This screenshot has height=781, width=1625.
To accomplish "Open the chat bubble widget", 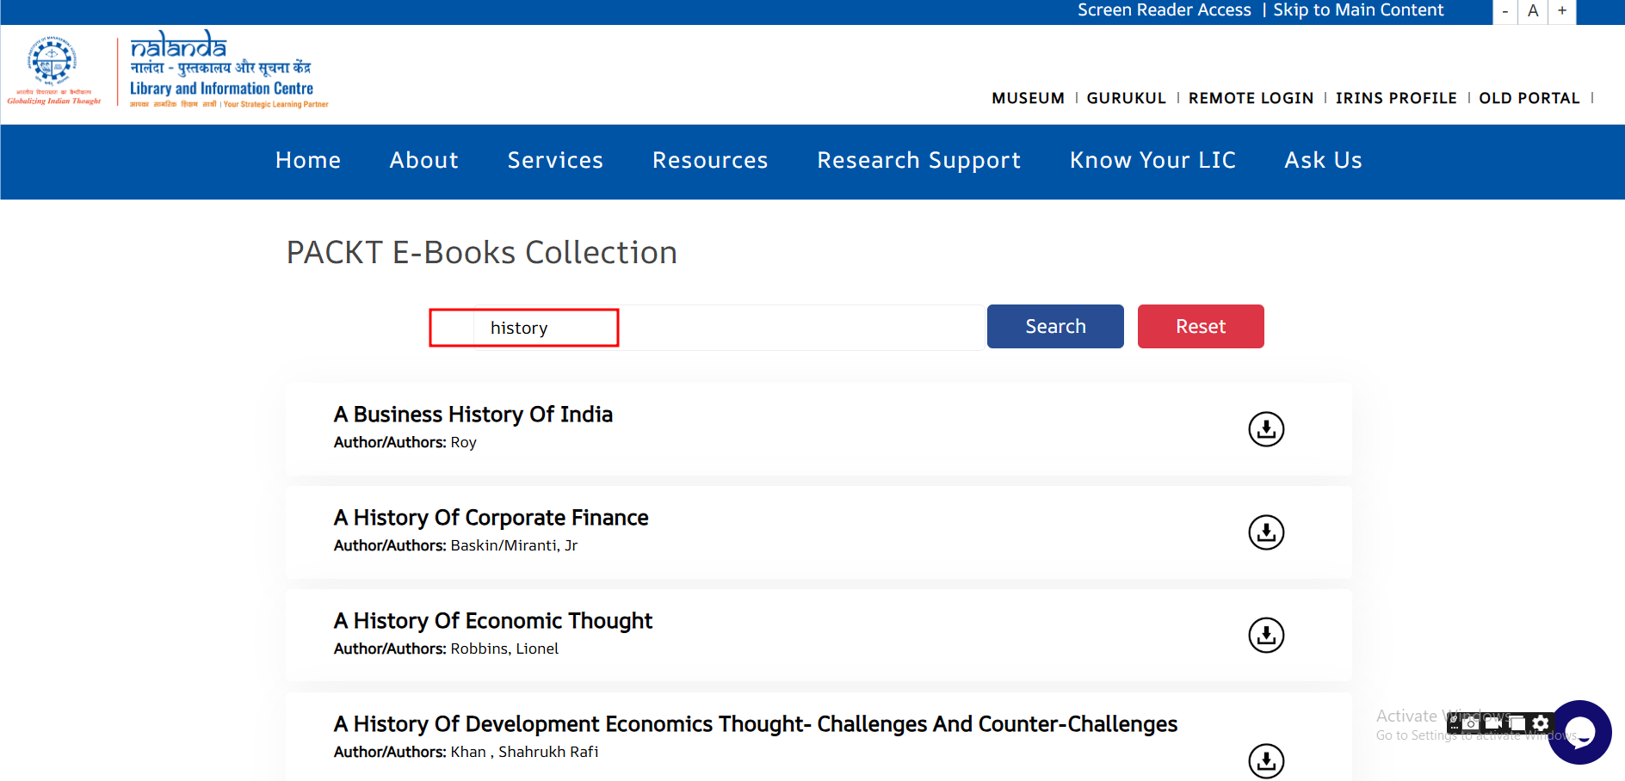I will (x=1580, y=732).
